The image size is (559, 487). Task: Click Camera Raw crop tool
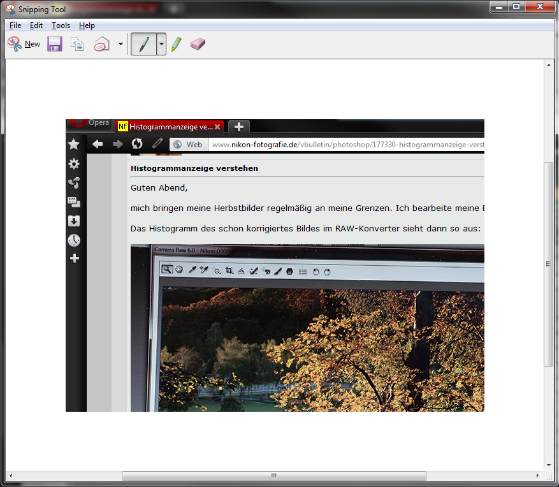coord(229,271)
